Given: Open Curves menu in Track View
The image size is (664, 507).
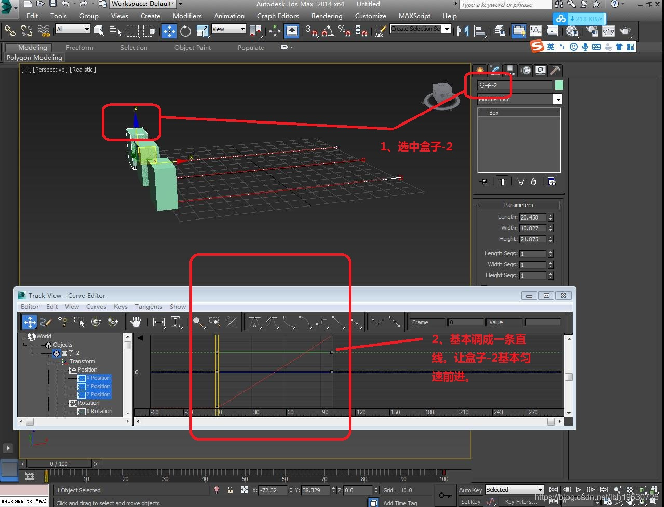Looking at the screenshot, I should pos(96,307).
